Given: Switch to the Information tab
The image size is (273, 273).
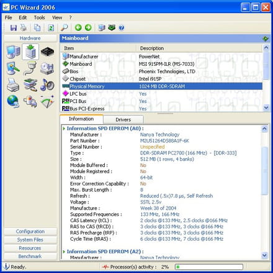Looking at the screenshot, I should (x=81, y=119).
